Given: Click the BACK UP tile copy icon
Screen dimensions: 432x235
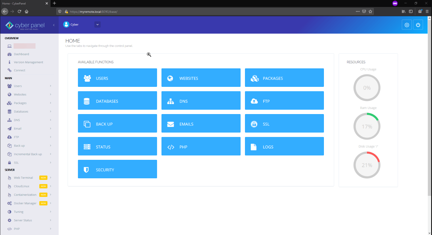Looking at the screenshot, I should pos(87,124).
